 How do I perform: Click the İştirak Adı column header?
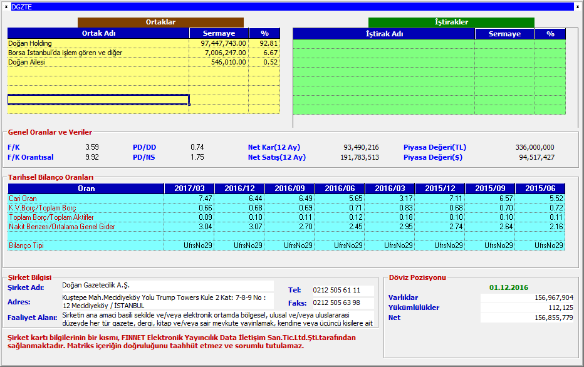click(x=384, y=34)
